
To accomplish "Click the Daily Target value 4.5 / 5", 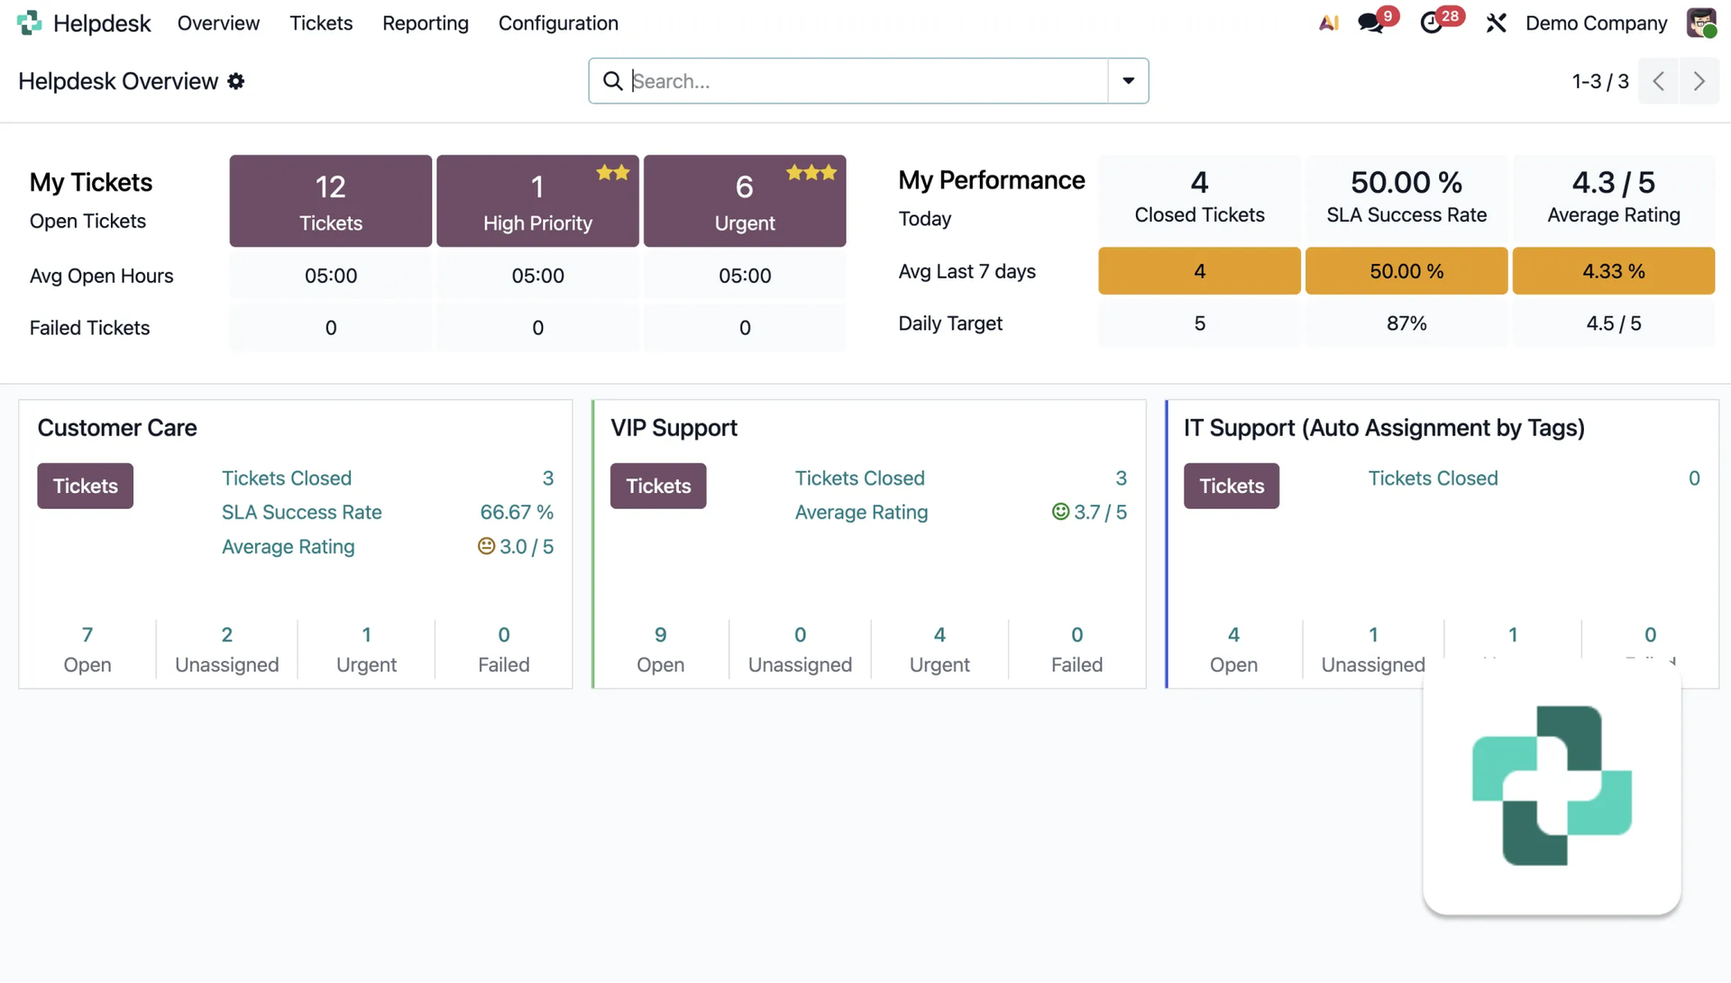I will coord(1614,323).
